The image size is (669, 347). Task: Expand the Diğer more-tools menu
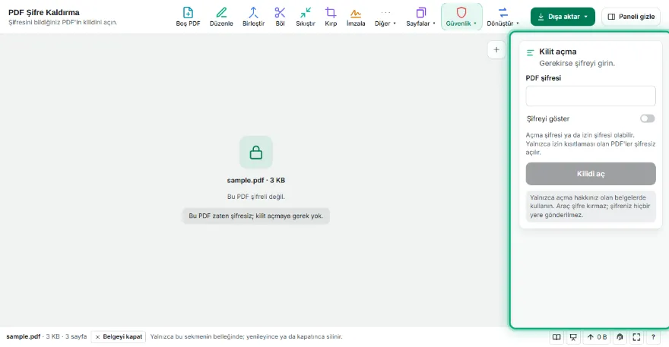(x=385, y=17)
